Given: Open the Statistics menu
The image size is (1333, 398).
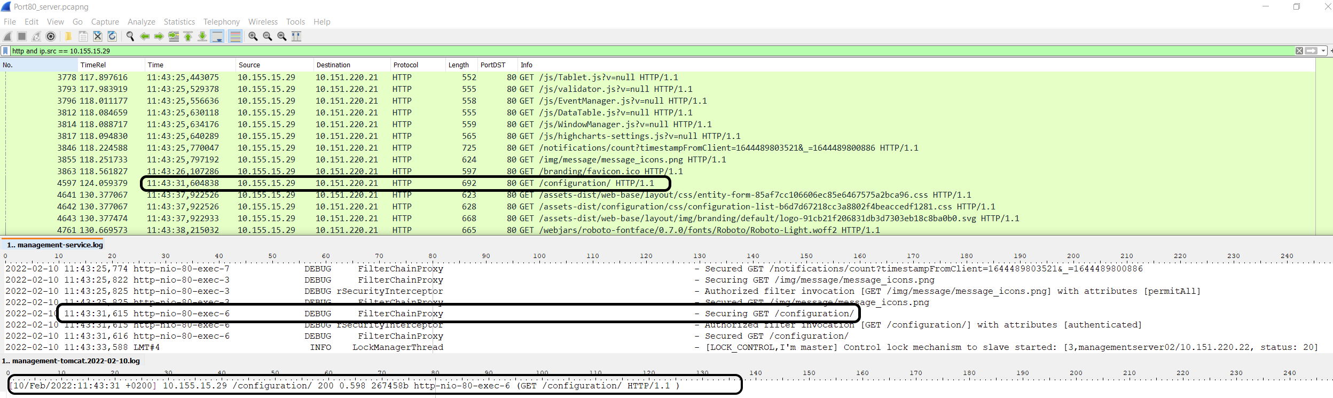Looking at the screenshot, I should 179,22.
